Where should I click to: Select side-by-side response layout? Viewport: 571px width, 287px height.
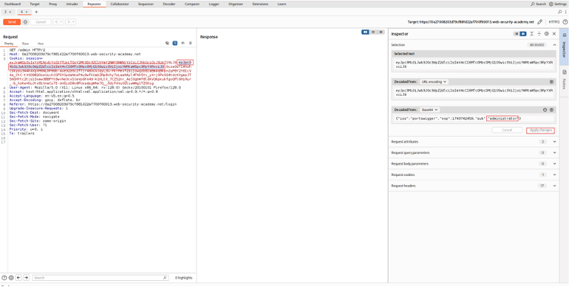[x=365, y=32]
